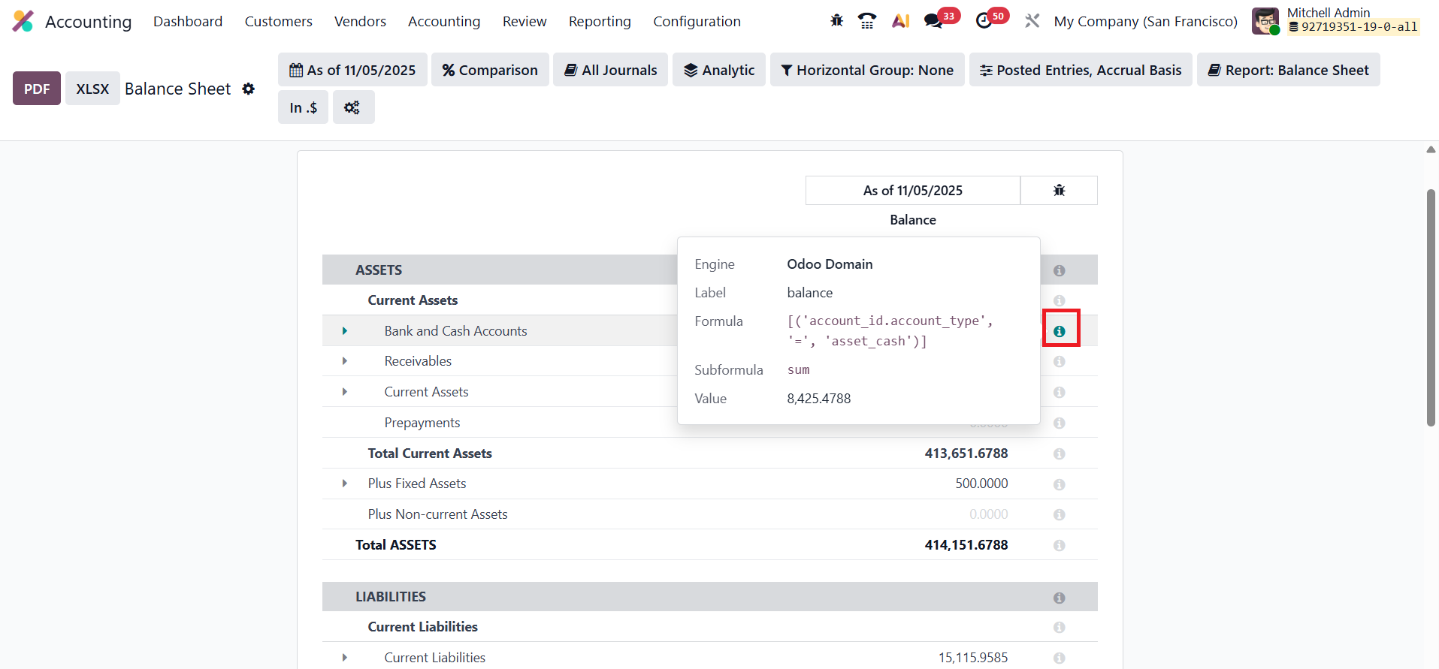Click the debug bug icon in navbar

[x=836, y=21]
